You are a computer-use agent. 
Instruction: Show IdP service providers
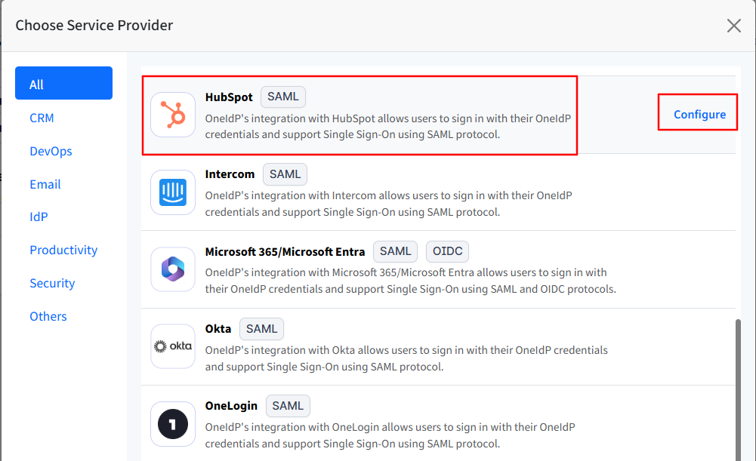coord(39,217)
